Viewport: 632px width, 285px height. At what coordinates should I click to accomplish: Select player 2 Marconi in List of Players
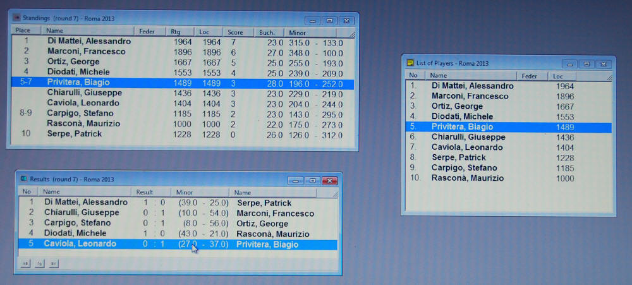[508, 96]
